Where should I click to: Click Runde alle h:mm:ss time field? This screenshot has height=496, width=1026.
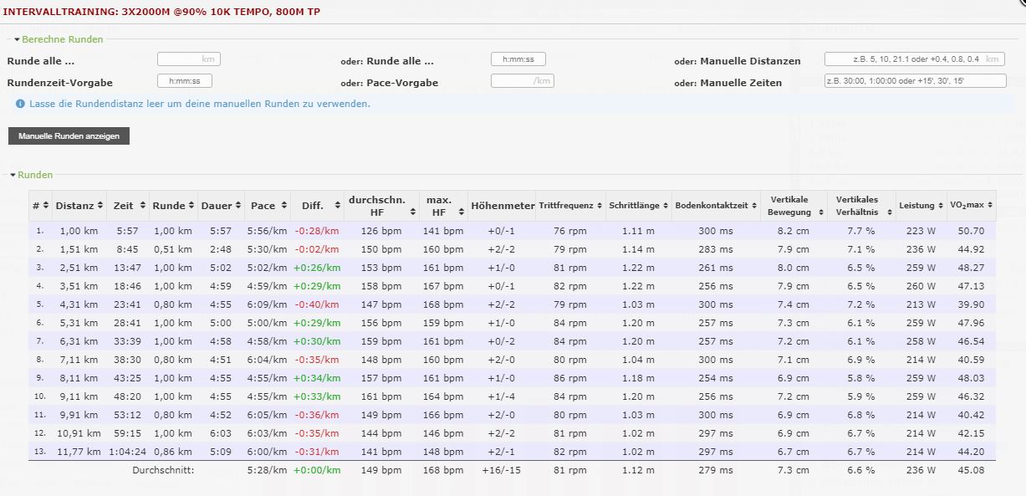click(x=518, y=59)
